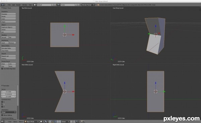Click the OpenGL render animation icon

84,122
